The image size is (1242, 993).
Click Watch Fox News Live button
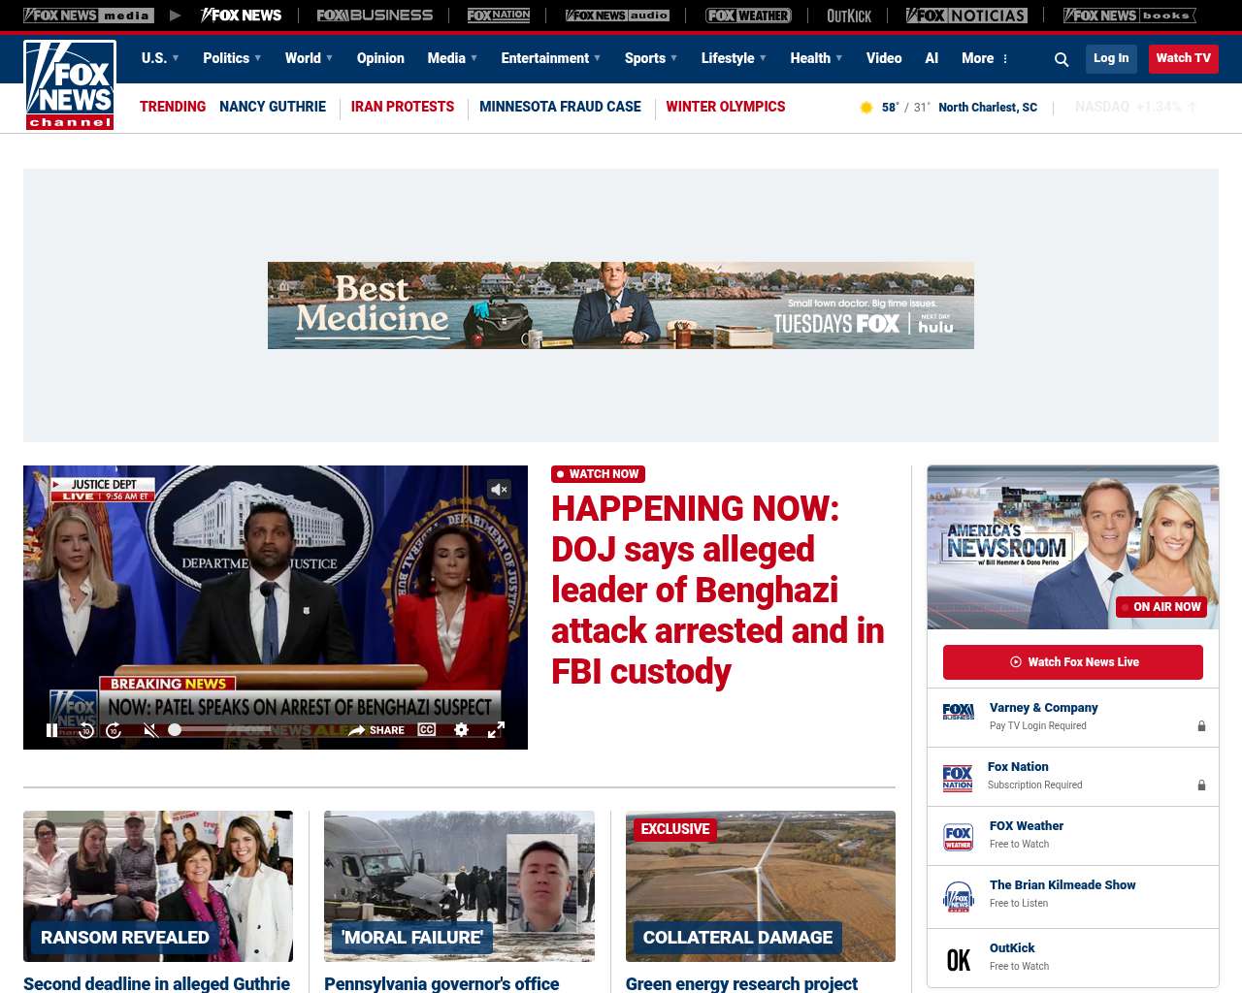1073,662
